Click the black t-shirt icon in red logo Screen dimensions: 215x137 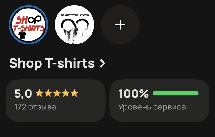point(22,35)
